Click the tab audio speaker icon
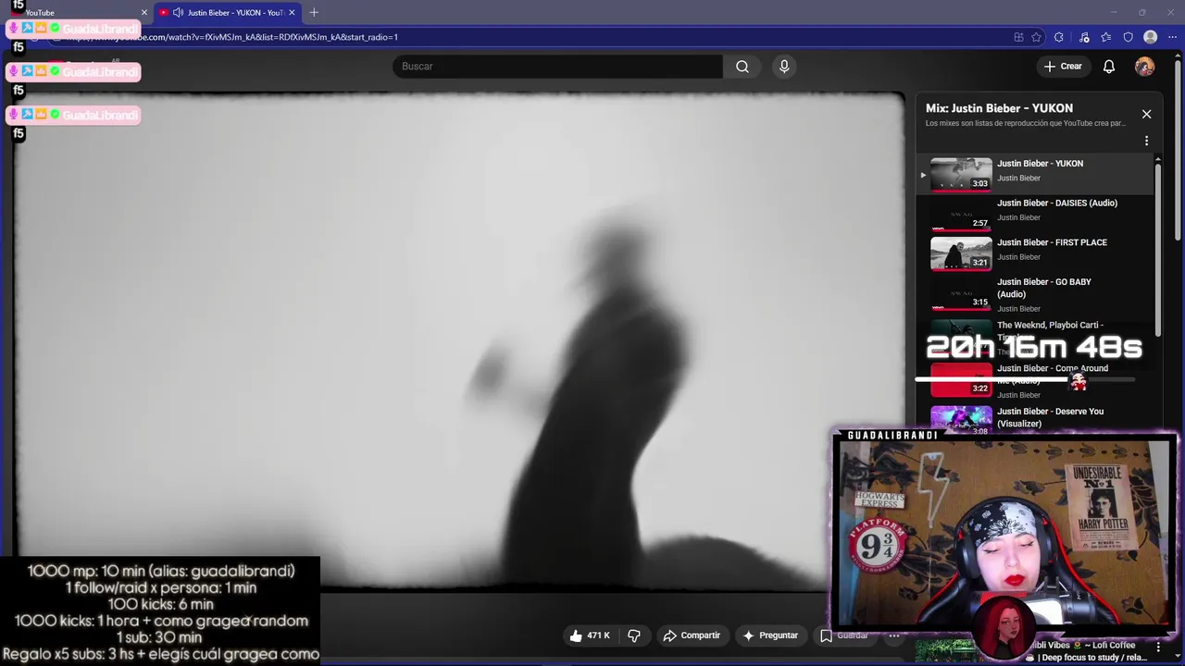The height and width of the screenshot is (666, 1185). click(x=178, y=13)
